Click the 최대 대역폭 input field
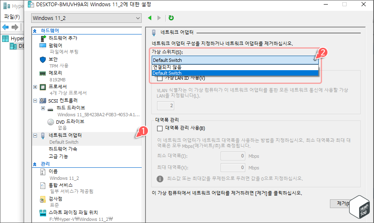This screenshot has height=223, width=374. 233,167
